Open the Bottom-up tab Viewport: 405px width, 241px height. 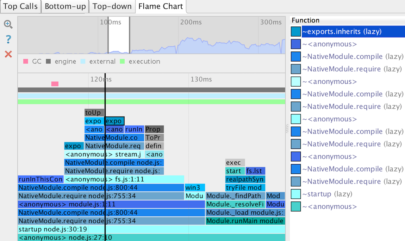click(65, 6)
